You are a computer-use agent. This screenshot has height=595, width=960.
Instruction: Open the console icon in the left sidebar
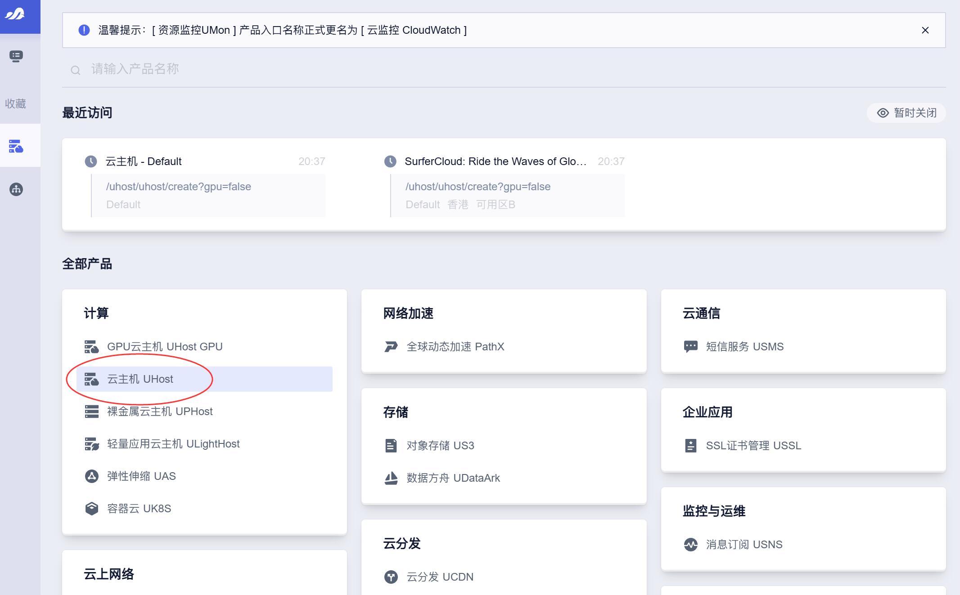click(16, 57)
